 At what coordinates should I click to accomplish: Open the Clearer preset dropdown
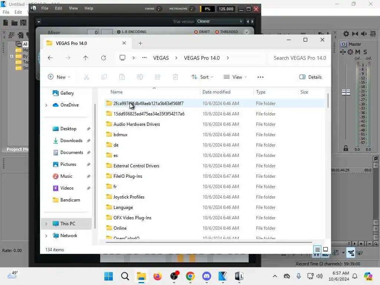click(x=220, y=21)
